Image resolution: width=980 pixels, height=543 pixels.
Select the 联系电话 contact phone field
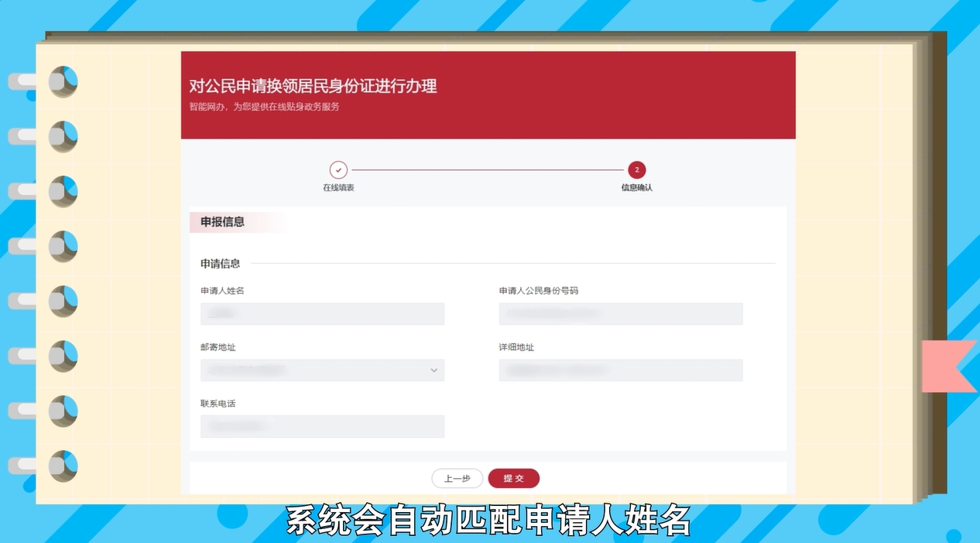(322, 426)
